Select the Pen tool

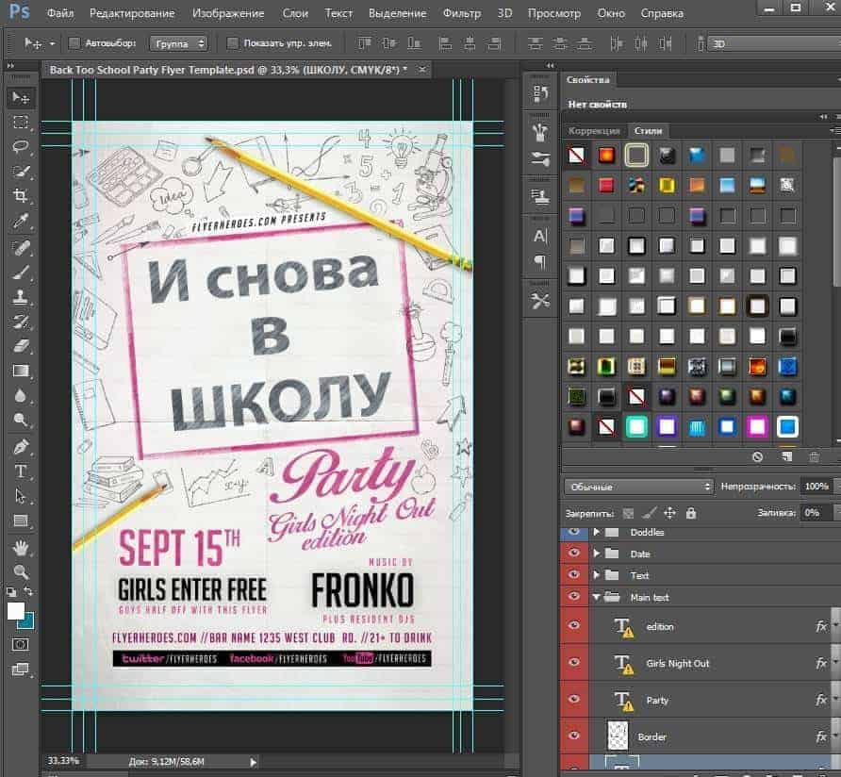pos(21,446)
